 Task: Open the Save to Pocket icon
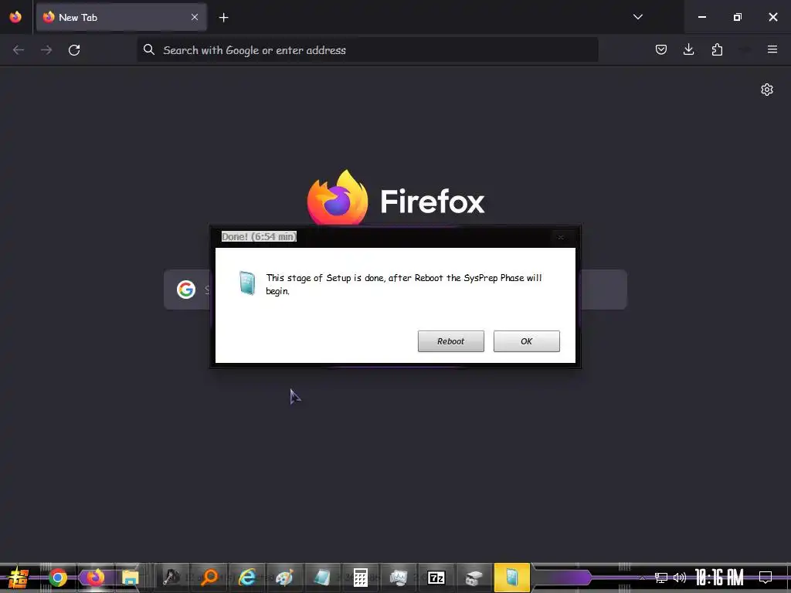[661, 49]
